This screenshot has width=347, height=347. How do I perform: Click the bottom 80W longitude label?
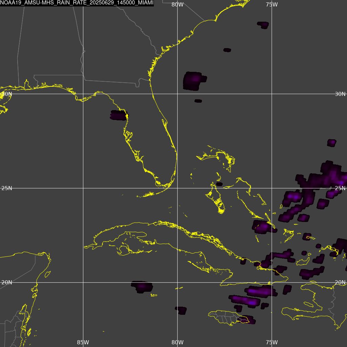tap(178, 342)
